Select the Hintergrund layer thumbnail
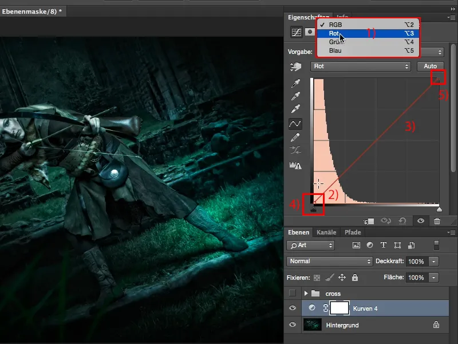Screen dimensions: 458x344 tap(312, 325)
